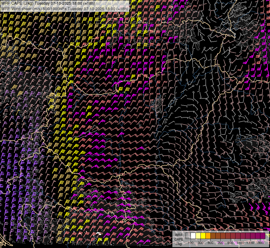
Task: Click the J/kg unit label in legend
Action: 178,244
